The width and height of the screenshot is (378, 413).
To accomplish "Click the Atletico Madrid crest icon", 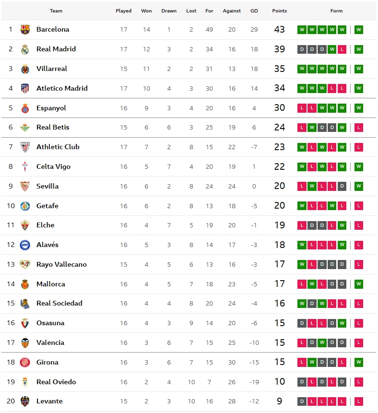I will point(25,88).
